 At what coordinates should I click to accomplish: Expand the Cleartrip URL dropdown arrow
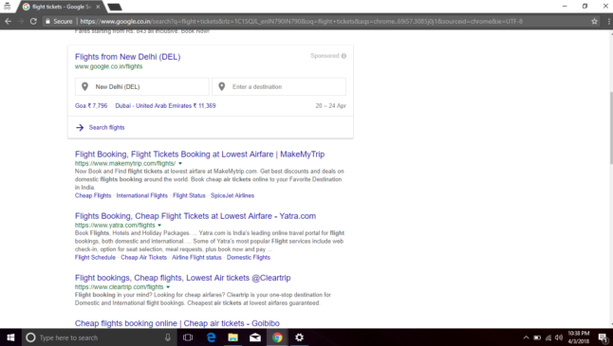pos(168,286)
